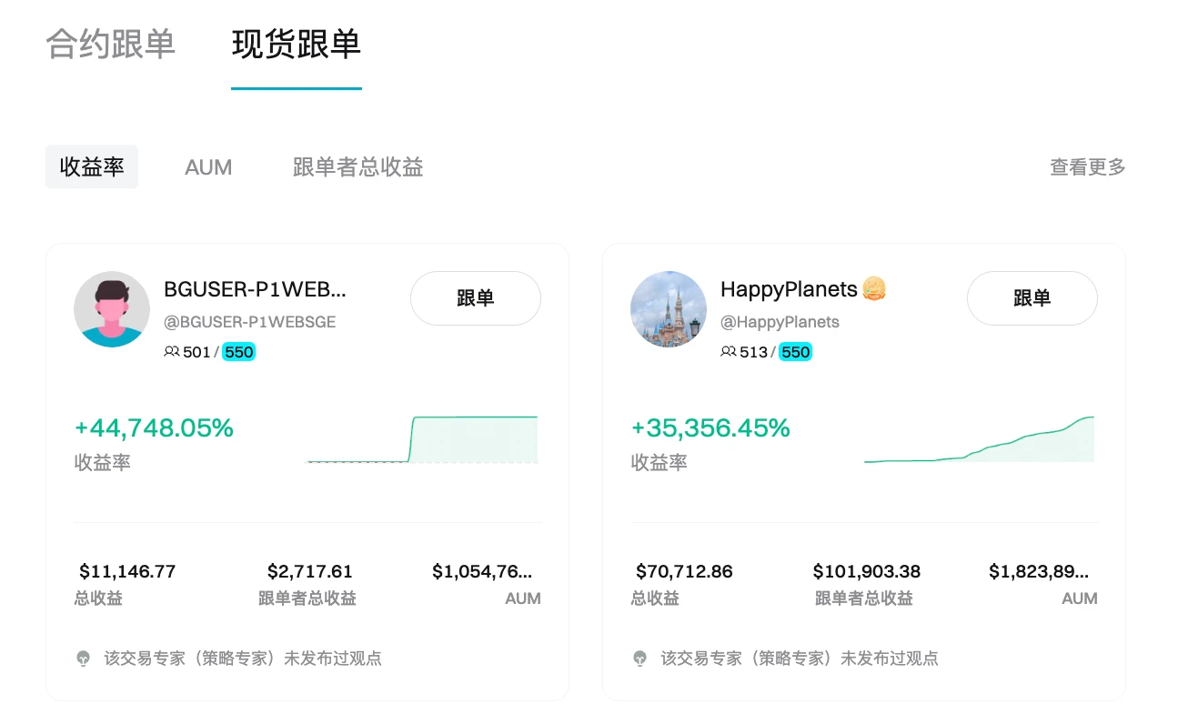Click followers icon beside 513 count
Viewport: 1188px width, 724px height.
pos(729,352)
